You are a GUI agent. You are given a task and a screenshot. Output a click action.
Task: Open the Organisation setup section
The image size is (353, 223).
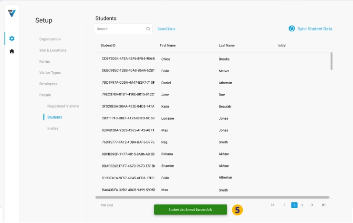click(x=50, y=39)
